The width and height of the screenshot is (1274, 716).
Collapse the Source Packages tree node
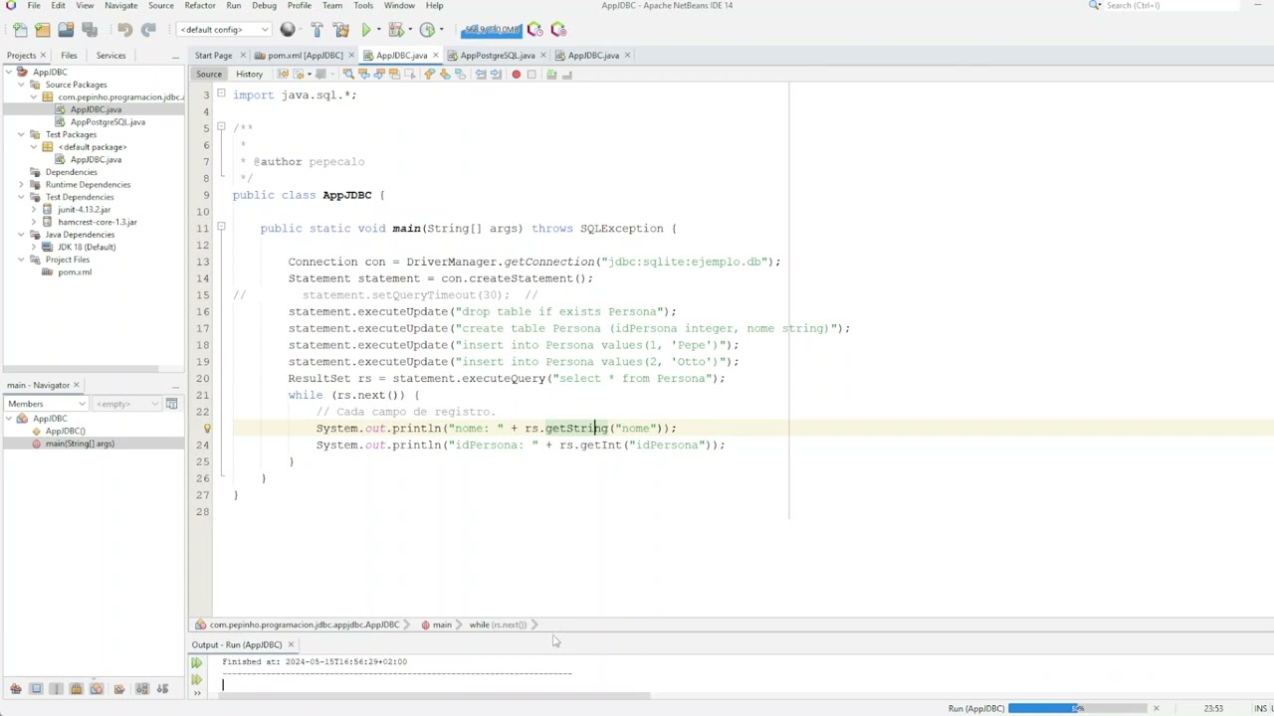pos(21,85)
